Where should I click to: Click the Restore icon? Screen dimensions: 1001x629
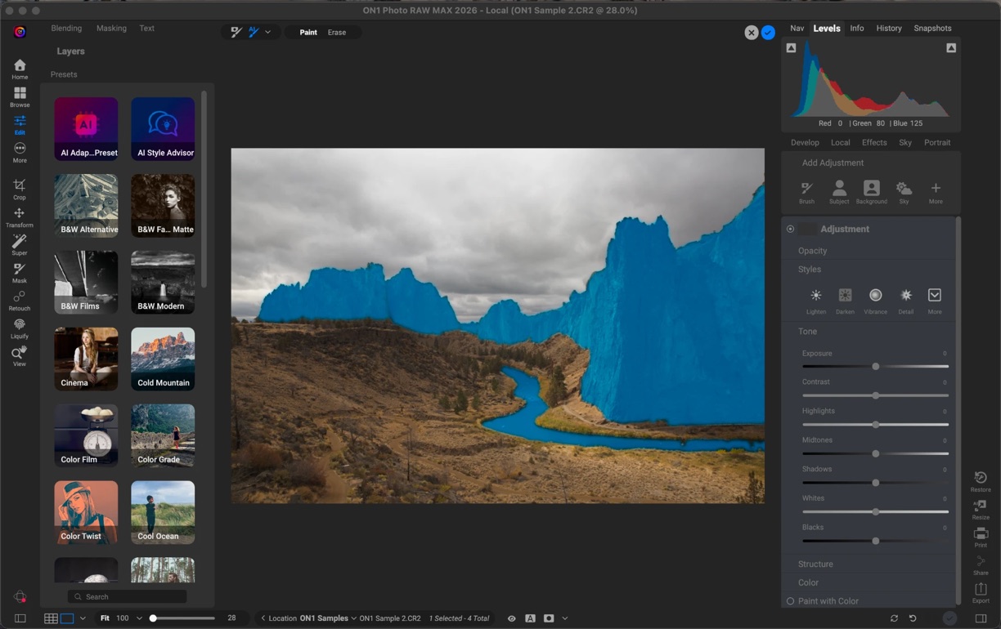pyautogui.click(x=981, y=481)
